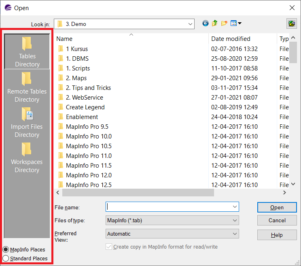Screen dimensions: 301x266
Task: Click the date 29-01-2021 09:56
Action: click(234, 78)
